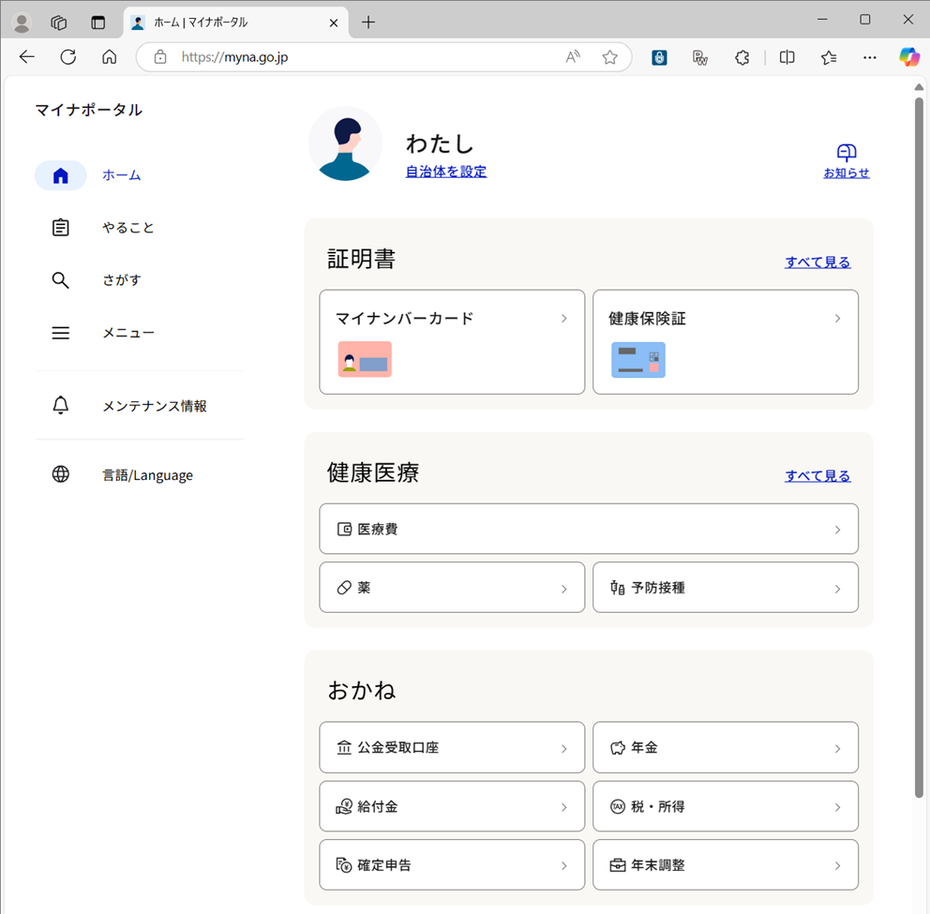The width and height of the screenshot is (930, 914).
Task: Add page to favorites star icon
Action: point(609,57)
